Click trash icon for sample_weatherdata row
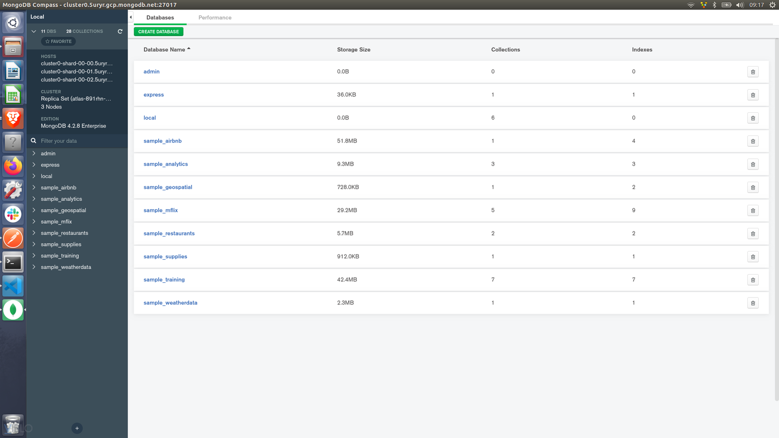Image resolution: width=779 pixels, height=438 pixels. 753,303
